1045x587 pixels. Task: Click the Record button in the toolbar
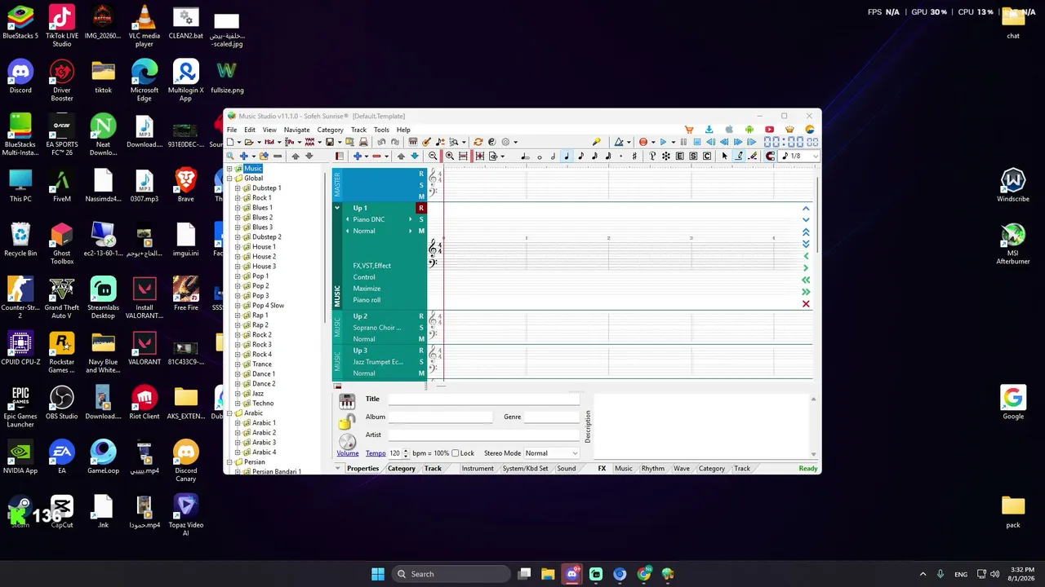pos(643,142)
